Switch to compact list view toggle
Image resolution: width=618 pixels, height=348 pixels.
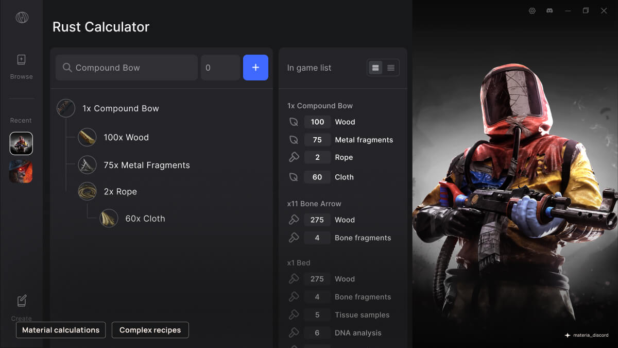click(391, 68)
